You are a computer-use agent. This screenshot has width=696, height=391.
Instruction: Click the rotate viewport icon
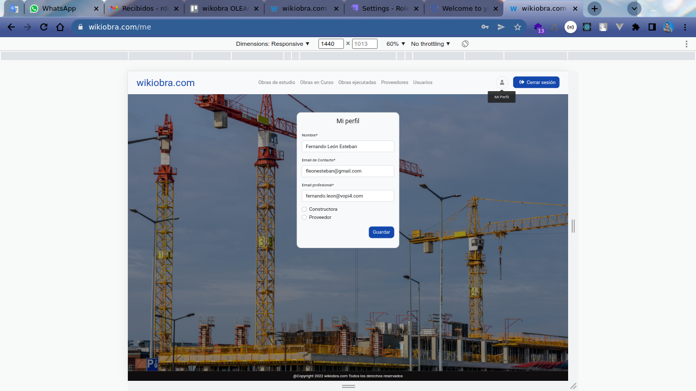pos(465,44)
